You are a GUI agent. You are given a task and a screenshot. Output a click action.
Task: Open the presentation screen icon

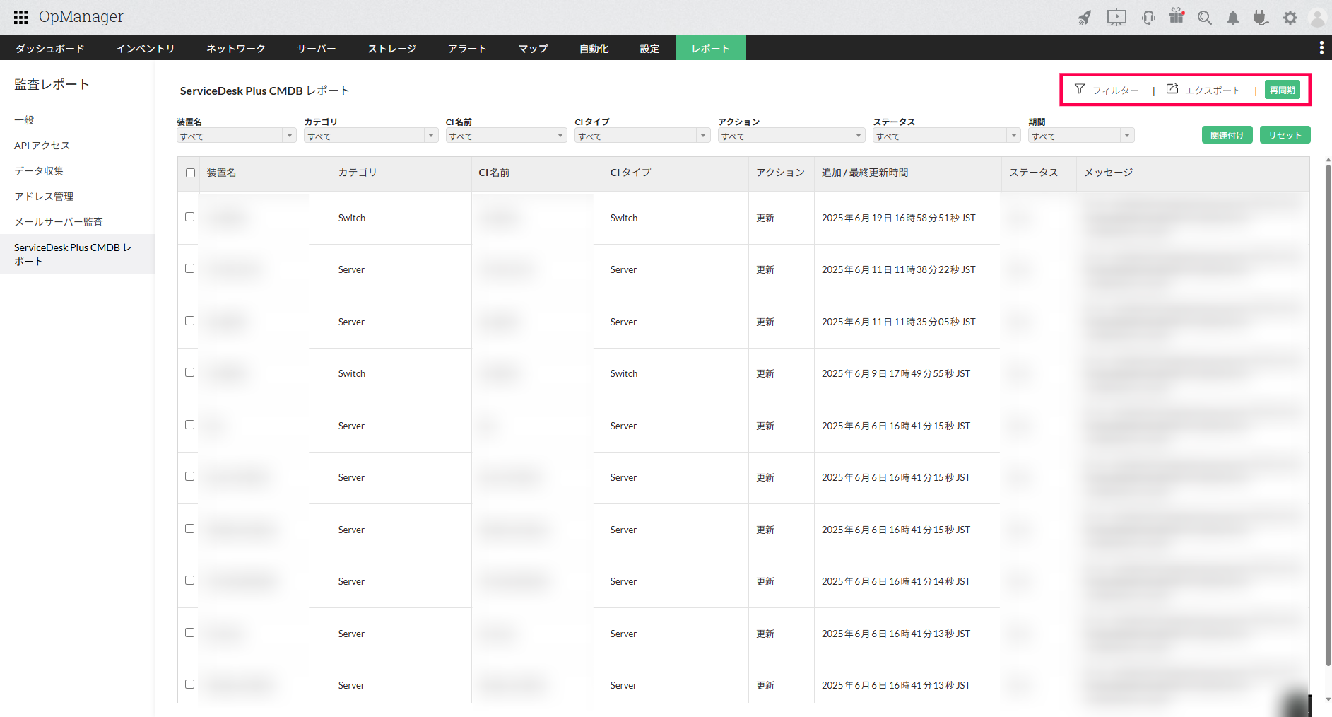(x=1116, y=18)
